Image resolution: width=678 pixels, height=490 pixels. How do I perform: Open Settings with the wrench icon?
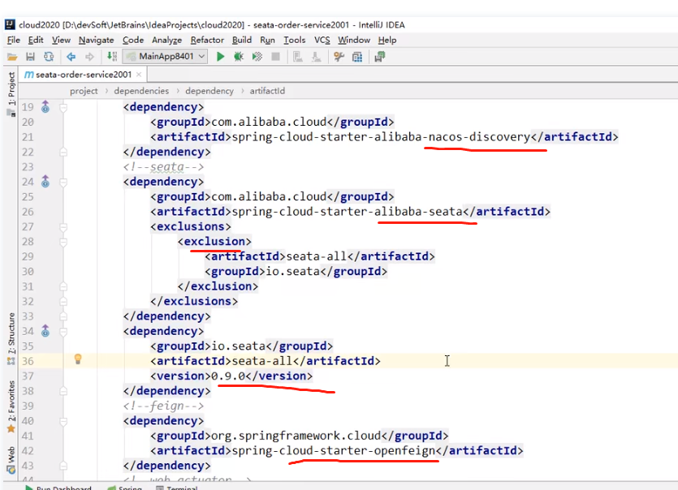(339, 57)
